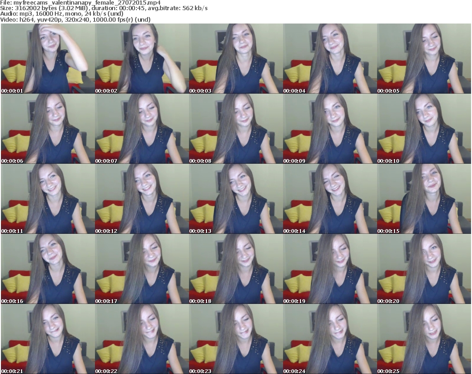Select the frame at 00:00:11
Image resolution: width=472 pixels, height=374 pixels.
pos(48,199)
